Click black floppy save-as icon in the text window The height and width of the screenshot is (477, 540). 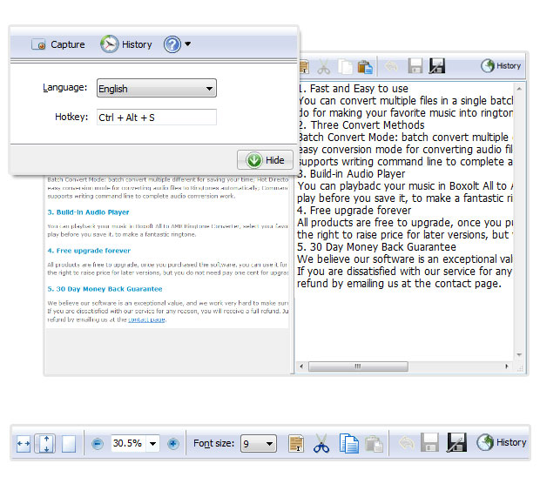436,66
